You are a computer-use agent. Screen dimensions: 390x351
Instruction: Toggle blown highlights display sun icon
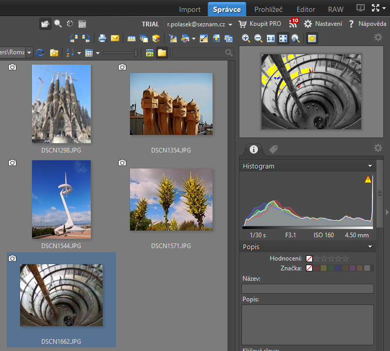312,38
